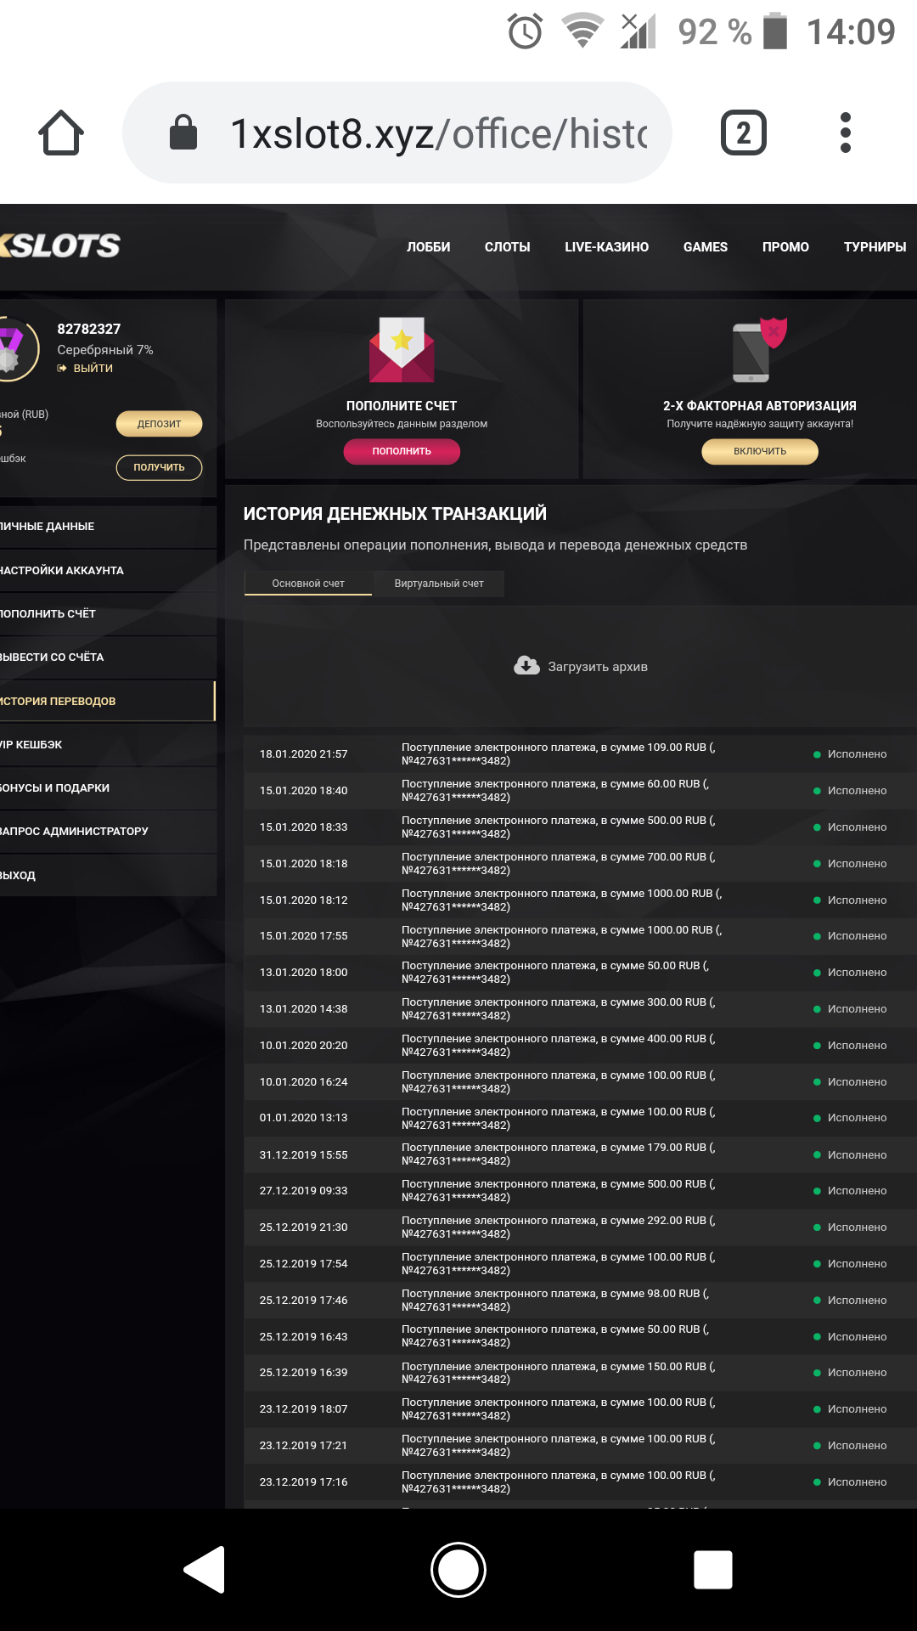Open ВЫВЕСТИ СО СЧЁТА in sidebar
Image resolution: width=917 pixels, height=1631 pixels.
pos(108,657)
